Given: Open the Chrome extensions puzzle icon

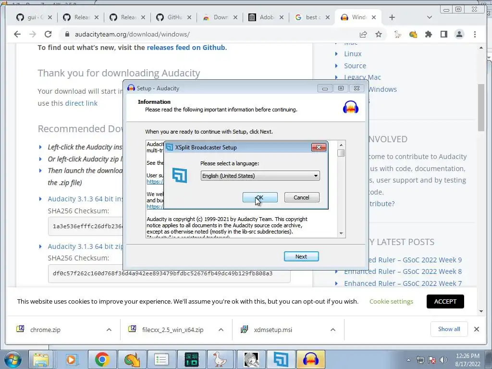Looking at the screenshot, I should coord(428,34).
